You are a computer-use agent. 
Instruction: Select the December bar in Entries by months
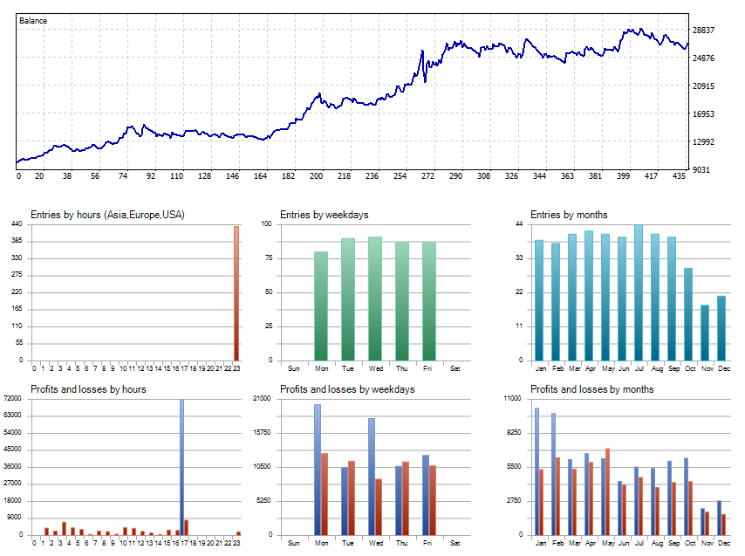point(721,328)
